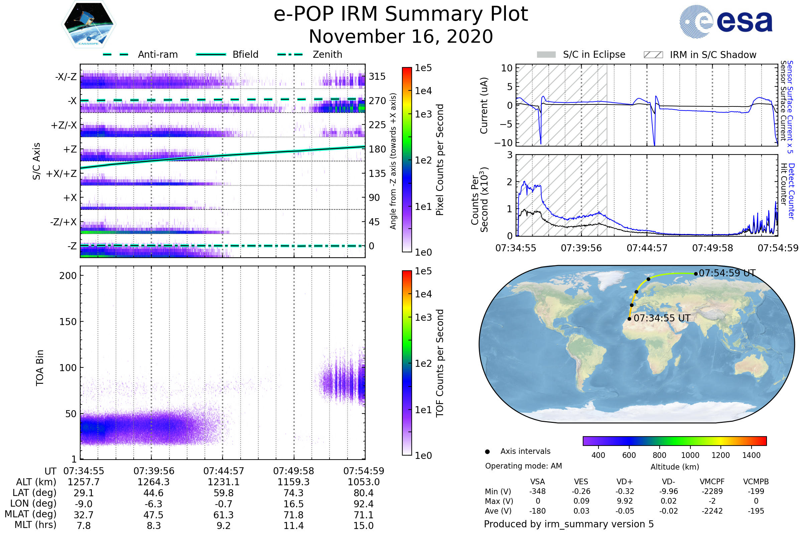Click the 07:34:55 UT orbit start point
The image size is (802, 534).
coord(629,319)
